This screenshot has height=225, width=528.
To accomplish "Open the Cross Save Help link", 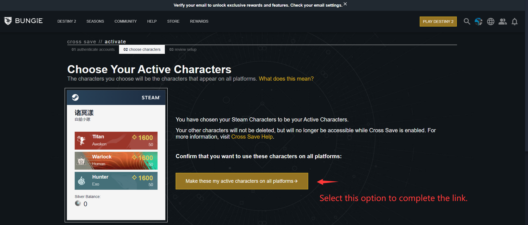I will [x=252, y=137].
